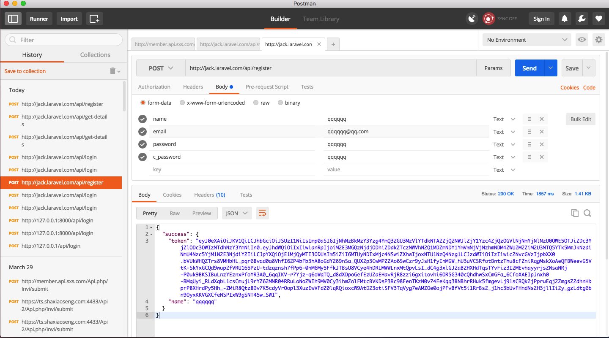Select x-www-form-urlencoded body type

[182, 103]
